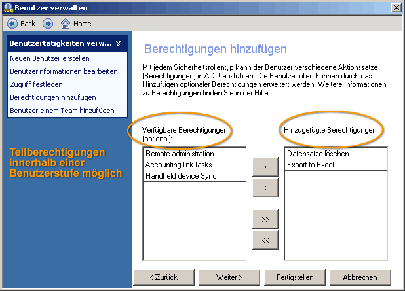
Task: Select Remote administration permission
Action: (180, 154)
